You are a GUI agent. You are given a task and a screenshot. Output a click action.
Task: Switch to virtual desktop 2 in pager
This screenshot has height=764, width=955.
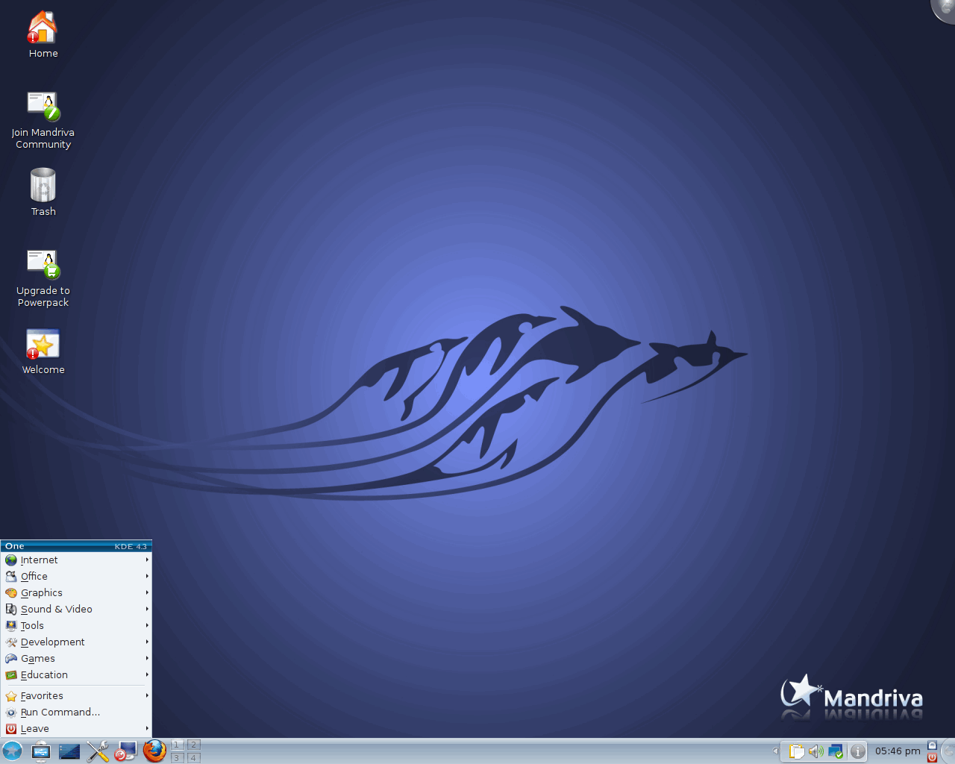click(x=193, y=745)
